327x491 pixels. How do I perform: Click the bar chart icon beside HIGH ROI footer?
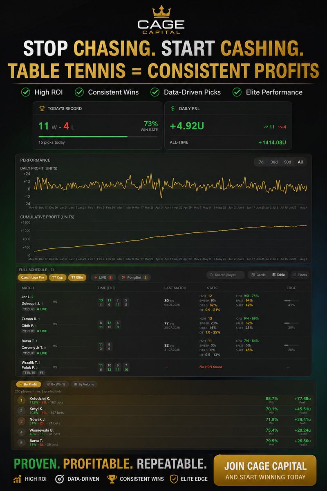[17, 479]
